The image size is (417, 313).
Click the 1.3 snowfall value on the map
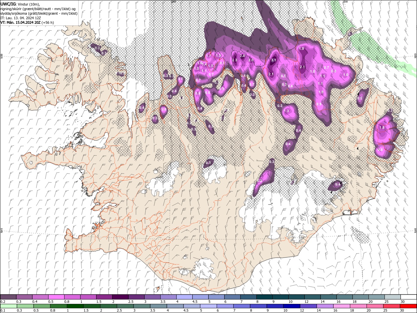coord(287,111)
